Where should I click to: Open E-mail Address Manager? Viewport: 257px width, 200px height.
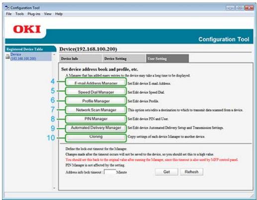(x=96, y=82)
